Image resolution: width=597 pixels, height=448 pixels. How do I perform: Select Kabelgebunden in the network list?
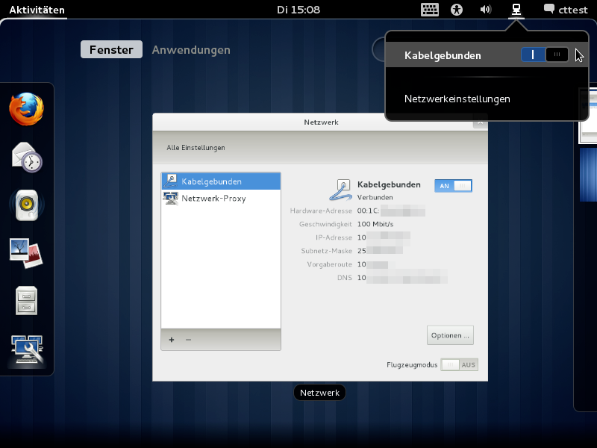(221, 181)
